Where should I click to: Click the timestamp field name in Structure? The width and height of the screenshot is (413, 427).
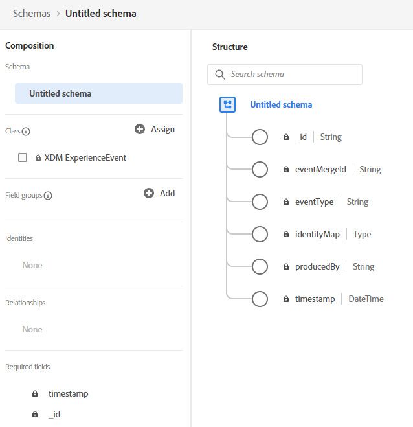tap(315, 299)
